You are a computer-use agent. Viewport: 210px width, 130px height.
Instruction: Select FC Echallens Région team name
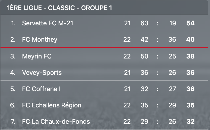coord(52,105)
